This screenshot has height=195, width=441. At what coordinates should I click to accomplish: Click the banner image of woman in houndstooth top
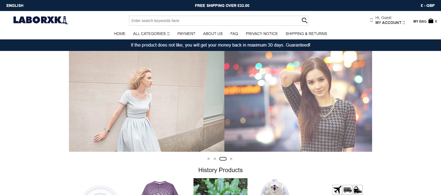(x=298, y=101)
